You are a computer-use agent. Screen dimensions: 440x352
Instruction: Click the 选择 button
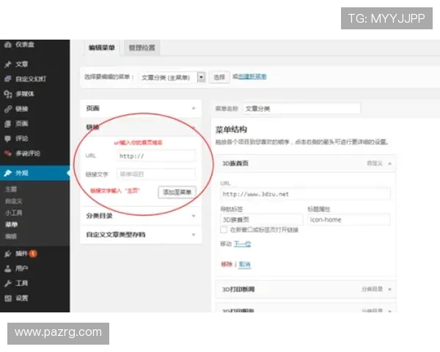pyautogui.click(x=219, y=77)
